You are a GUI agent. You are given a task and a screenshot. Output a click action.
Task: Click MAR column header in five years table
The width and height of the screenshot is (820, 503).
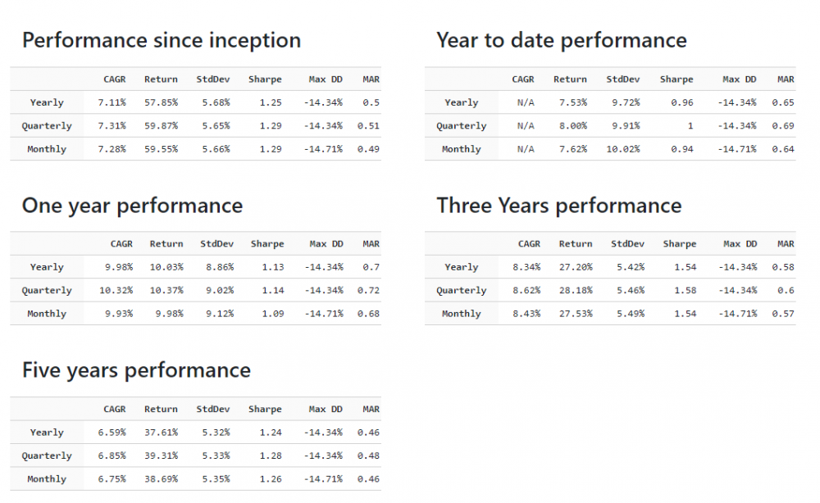371,410
